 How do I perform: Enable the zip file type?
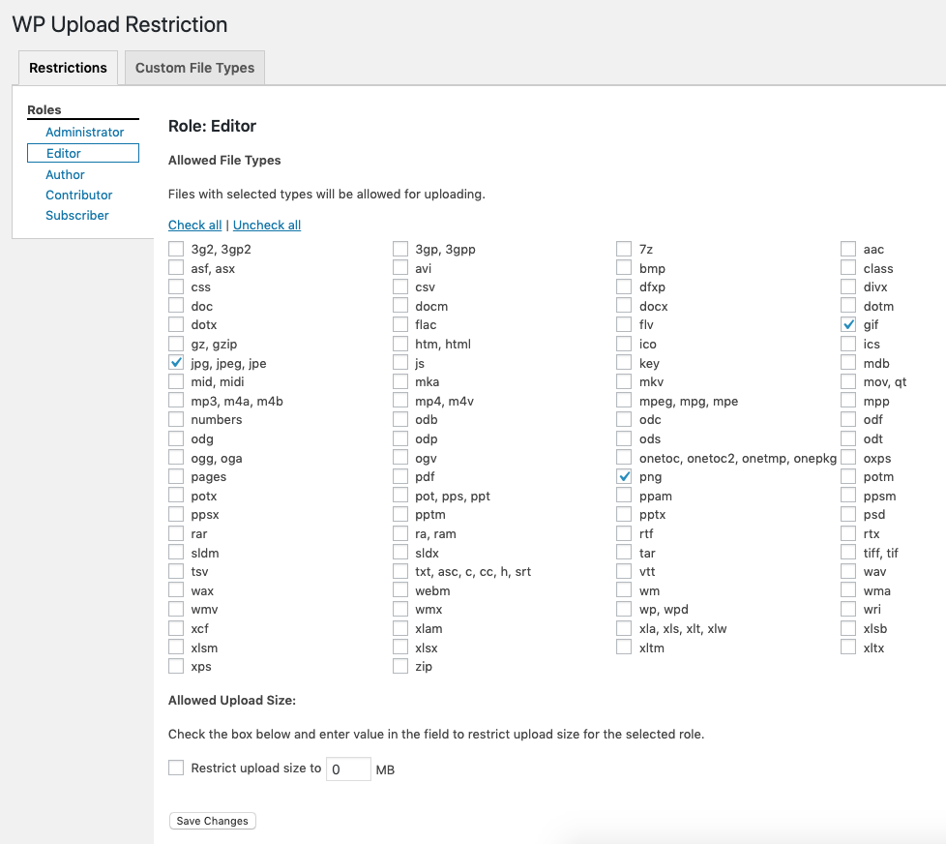pos(399,666)
